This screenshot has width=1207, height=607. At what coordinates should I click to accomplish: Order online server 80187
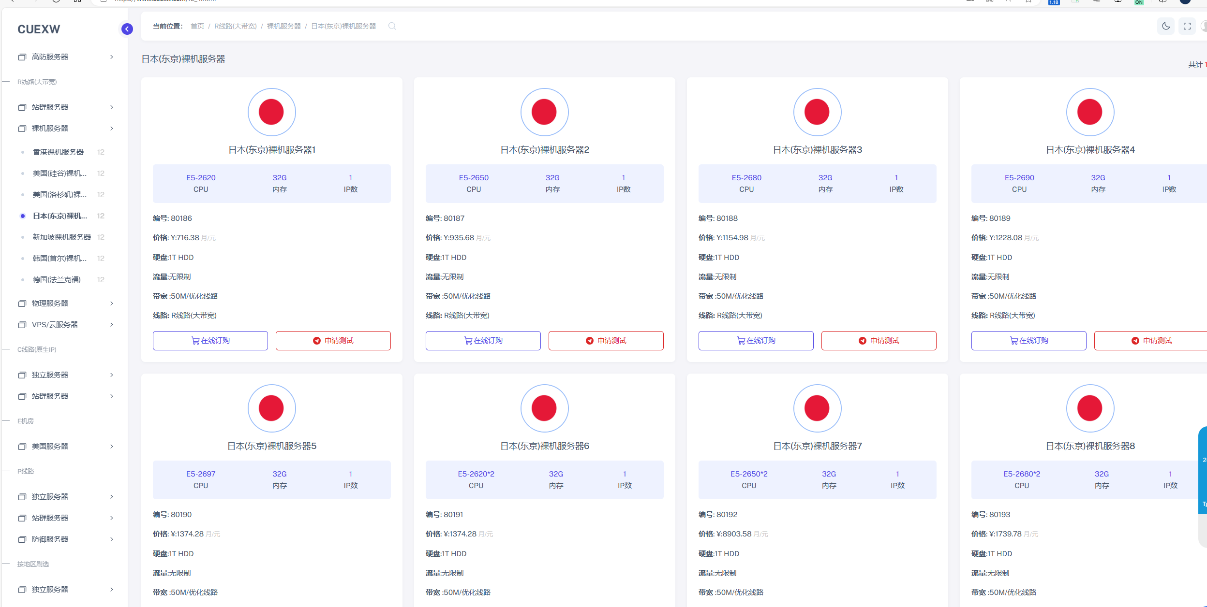[483, 341]
